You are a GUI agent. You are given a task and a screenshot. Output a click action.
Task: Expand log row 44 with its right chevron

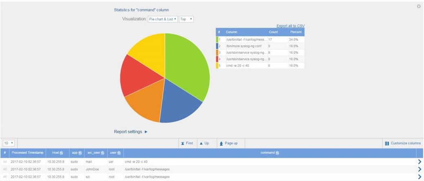pyautogui.click(x=420, y=162)
